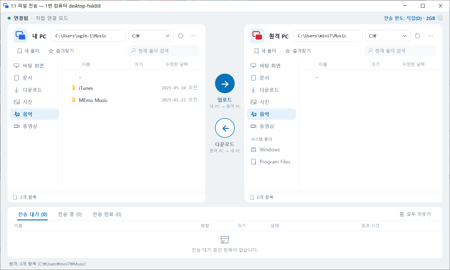450x270 pixels.
Task: Create new folder on remote PC
Action: 265,51
